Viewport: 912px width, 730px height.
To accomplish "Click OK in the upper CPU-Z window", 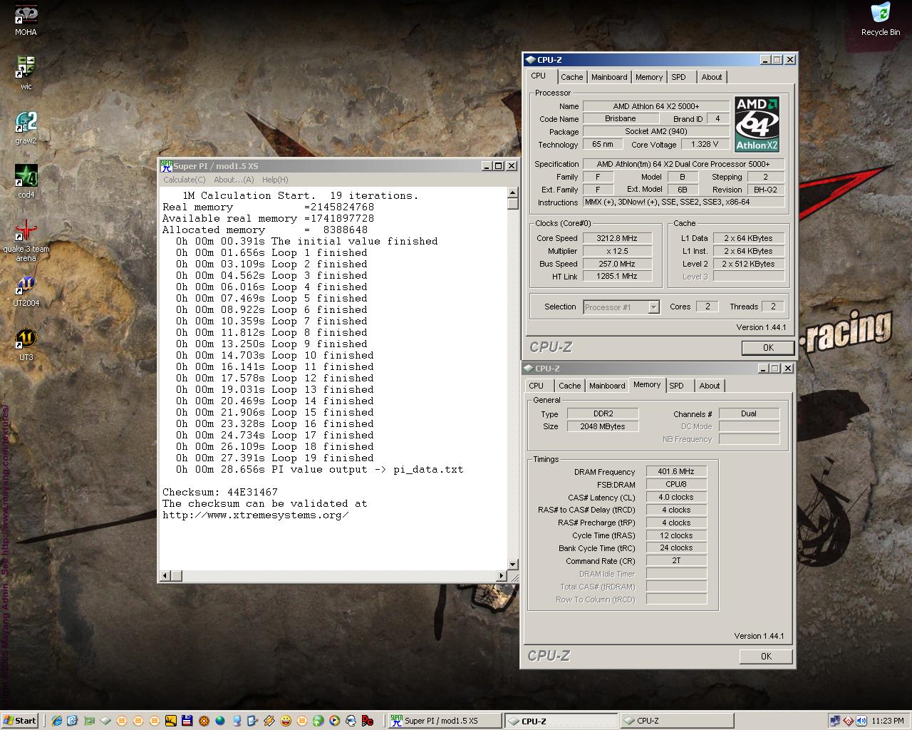I will 767,348.
